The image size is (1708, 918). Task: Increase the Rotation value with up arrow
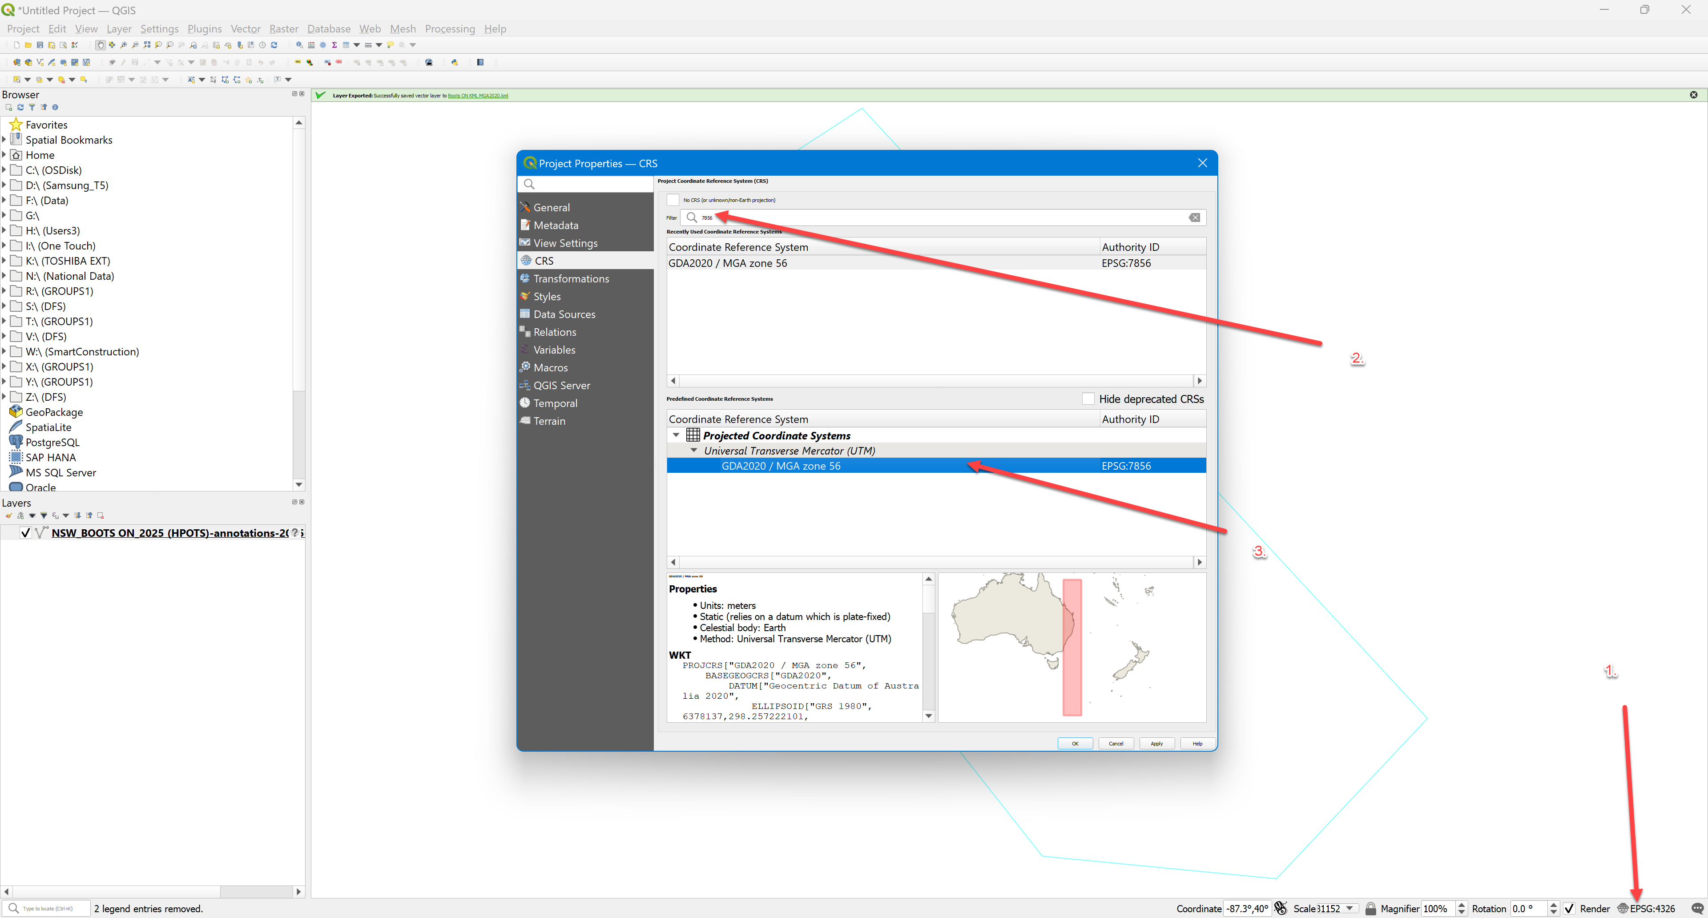[1554, 905]
